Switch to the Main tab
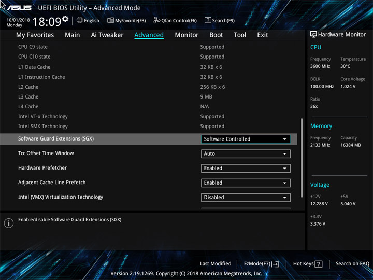The width and height of the screenshot is (373, 280). 73,35
